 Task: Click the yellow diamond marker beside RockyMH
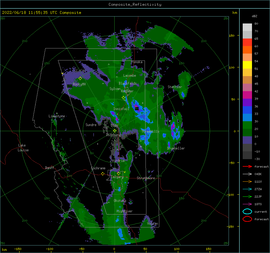80,79
